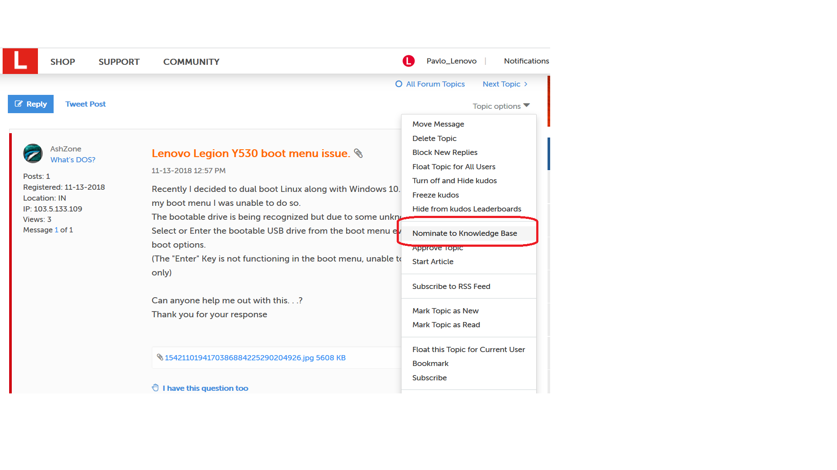Select Float this Topic for Current User
This screenshot has width=837, height=470.
click(469, 349)
